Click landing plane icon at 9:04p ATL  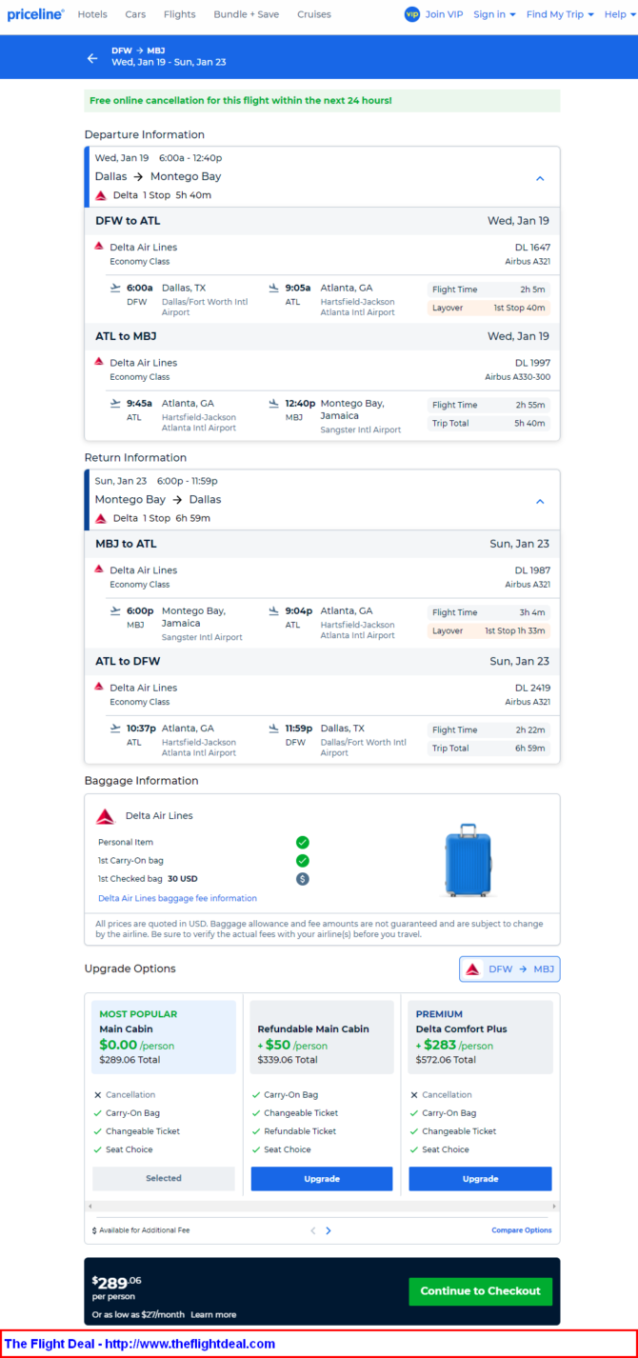[274, 611]
